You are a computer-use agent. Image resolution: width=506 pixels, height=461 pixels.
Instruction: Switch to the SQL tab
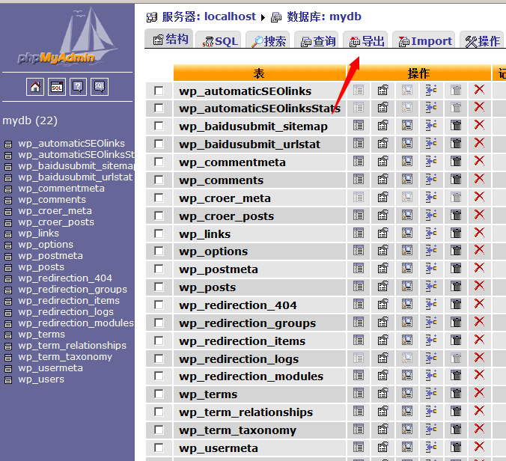click(x=219, y=40)
